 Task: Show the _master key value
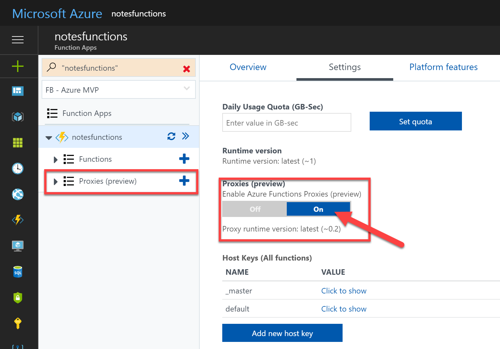pyautogui.click(x=344, y=291)
